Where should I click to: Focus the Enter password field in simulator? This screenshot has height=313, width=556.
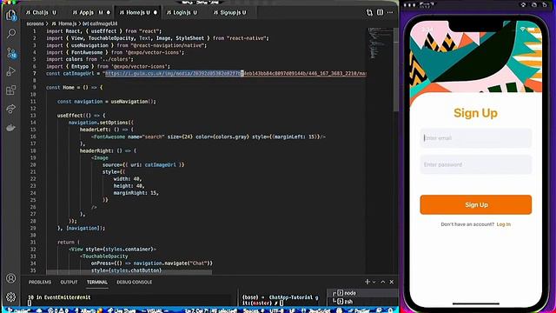pyautogui.click(x=476, y=164)
